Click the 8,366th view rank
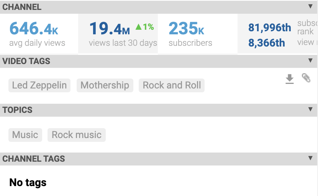This screenshot has height=196, width=318. (x=267, y=43)
